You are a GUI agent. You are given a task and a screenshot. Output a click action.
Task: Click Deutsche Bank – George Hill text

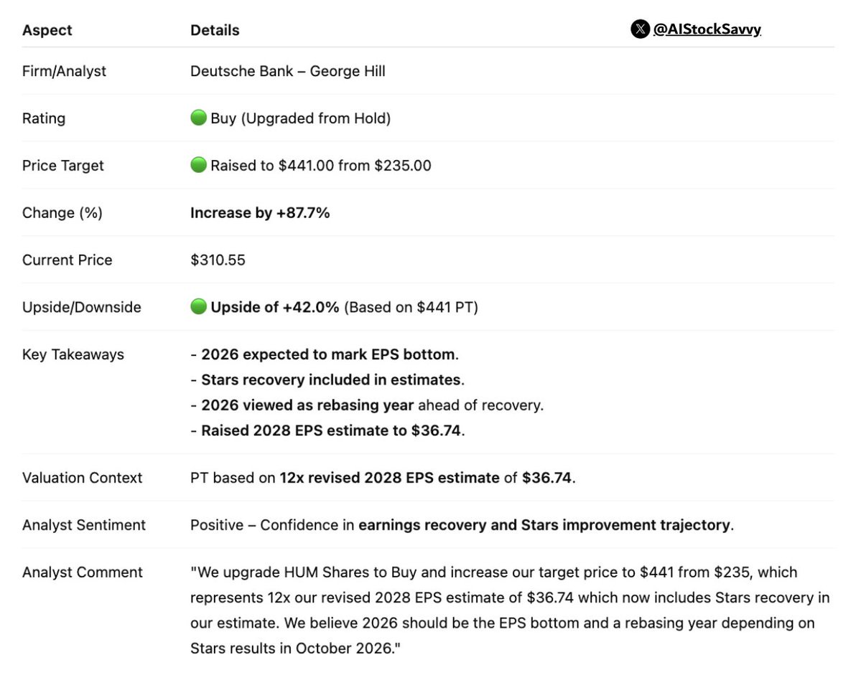[x=288, y=71]
